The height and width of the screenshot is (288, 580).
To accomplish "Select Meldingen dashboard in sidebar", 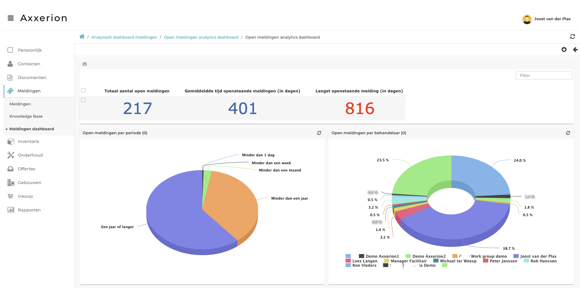I will (31, 129).
